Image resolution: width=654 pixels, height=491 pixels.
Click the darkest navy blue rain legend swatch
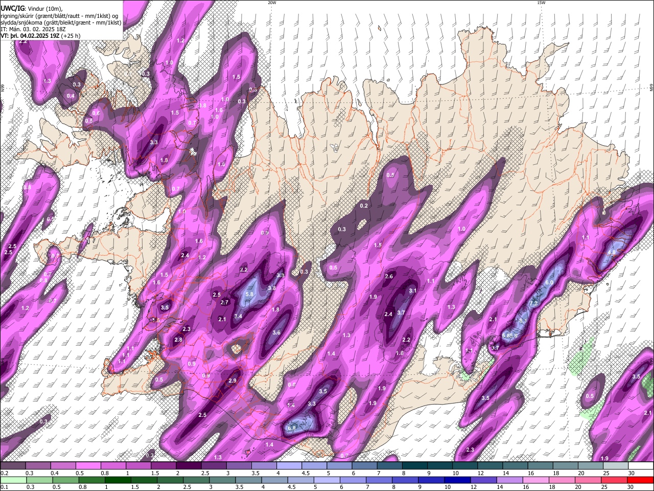pos(456,480)
